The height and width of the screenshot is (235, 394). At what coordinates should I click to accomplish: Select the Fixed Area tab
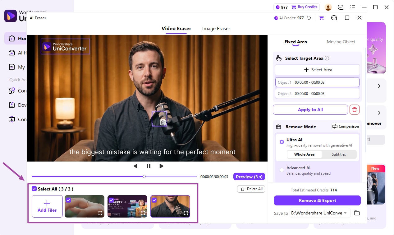295,42
